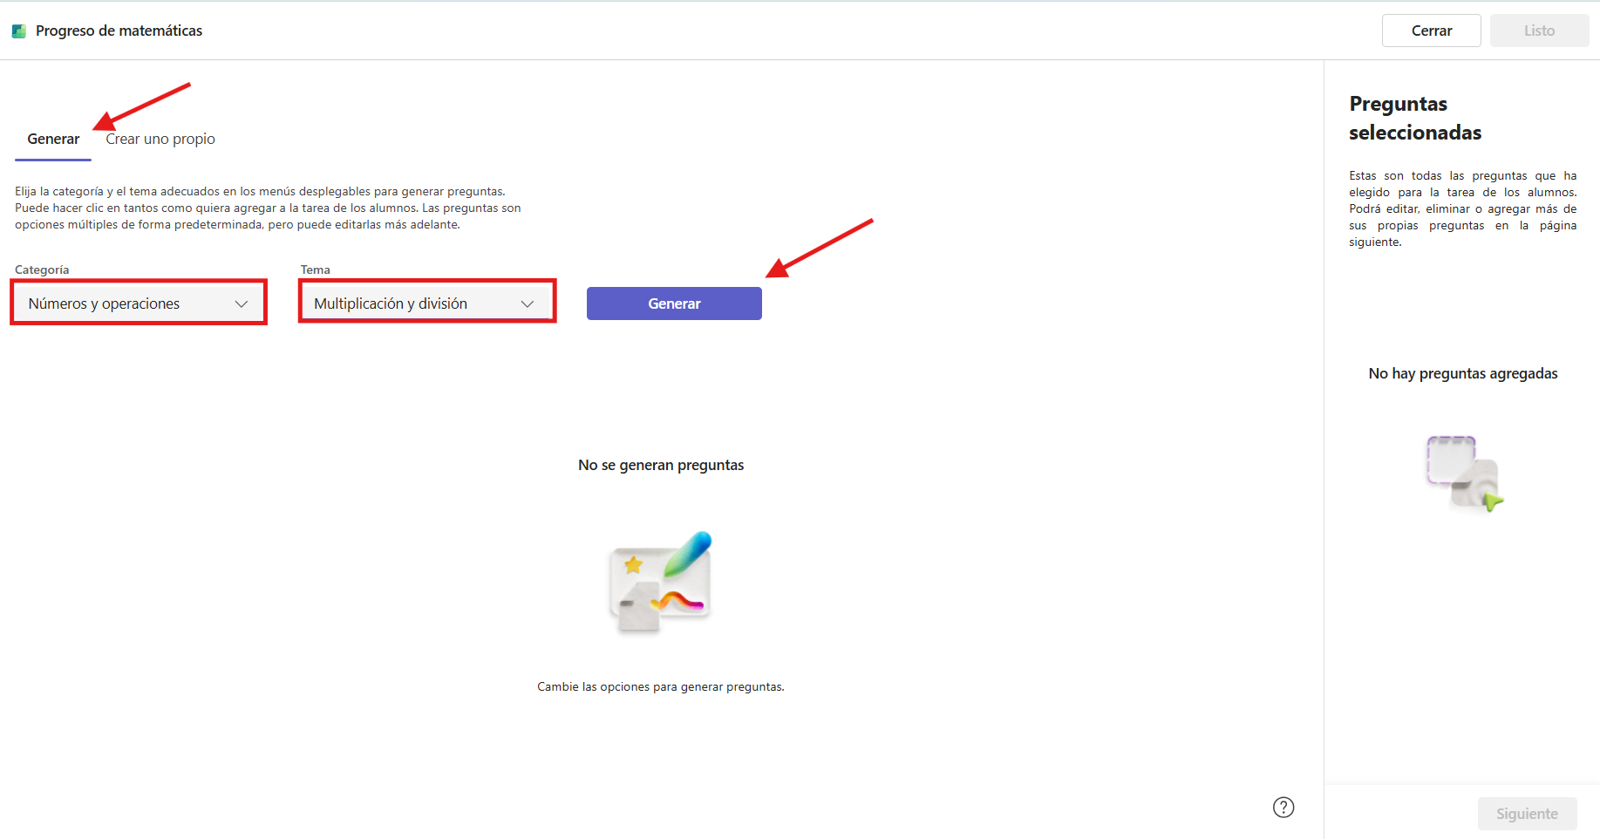This screenshot has width=1600, height=839.
Task: Click the Progreso de matemáticas title
Action: point(119,31)
